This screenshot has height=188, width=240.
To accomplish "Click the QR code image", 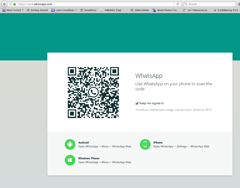I will pyautogui.click(x=93, y=92).
